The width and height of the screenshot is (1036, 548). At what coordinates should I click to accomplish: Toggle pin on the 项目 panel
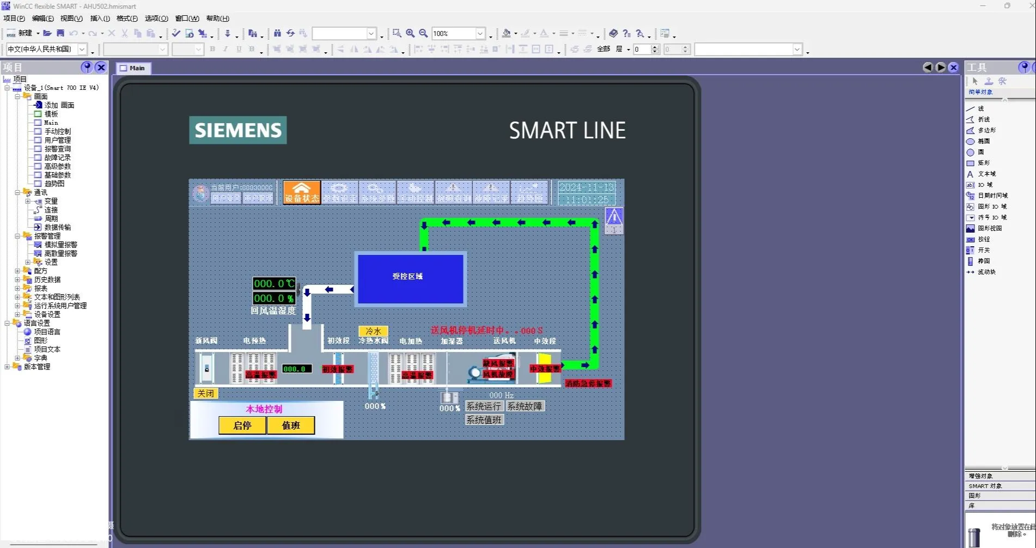click(87, 67)
